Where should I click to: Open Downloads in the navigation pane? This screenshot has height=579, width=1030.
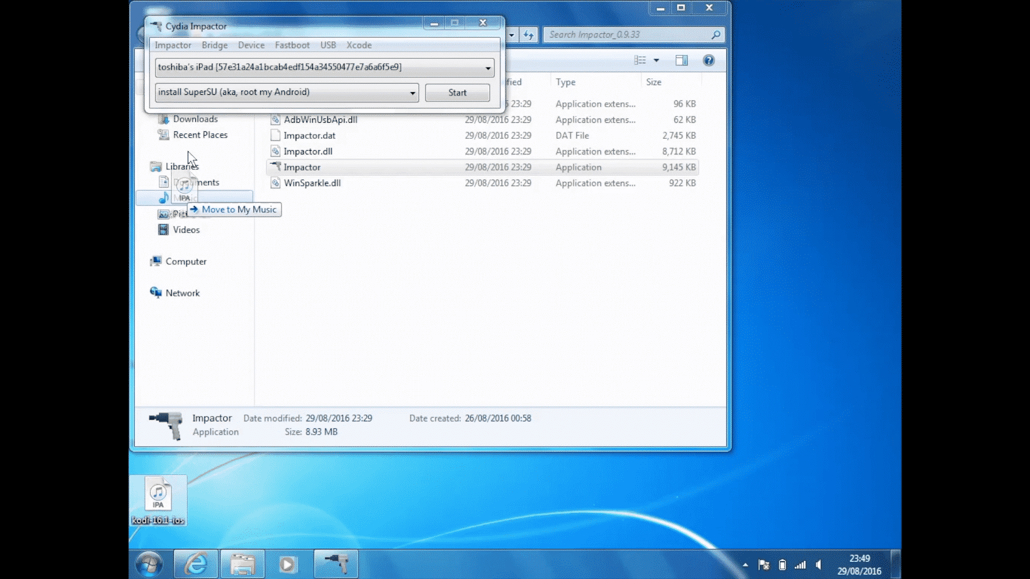pos(195,119)
